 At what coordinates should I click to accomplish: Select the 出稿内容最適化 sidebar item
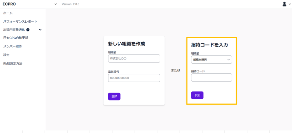point(14,30)
